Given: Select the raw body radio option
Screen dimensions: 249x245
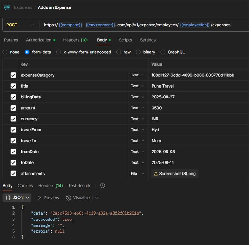Looking at the screenshot, I should pyautogui.click(x=119, y=52).
